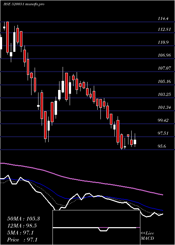Click the 114.4 price level label
This screenshot has width=175, height=245.
[x=163, y=19]
